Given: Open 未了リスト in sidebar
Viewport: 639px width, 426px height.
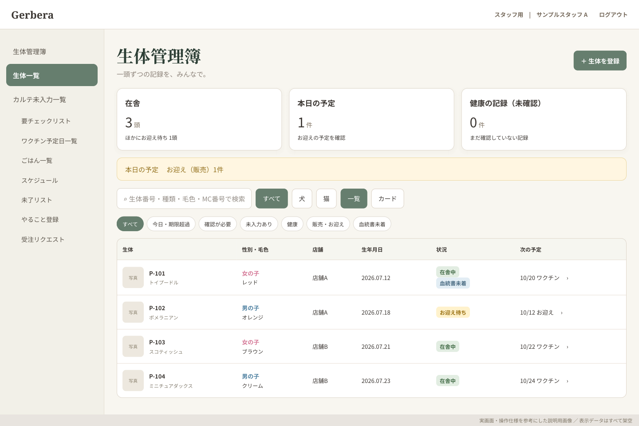Looking at the screenshot, I should coord(37,200).
